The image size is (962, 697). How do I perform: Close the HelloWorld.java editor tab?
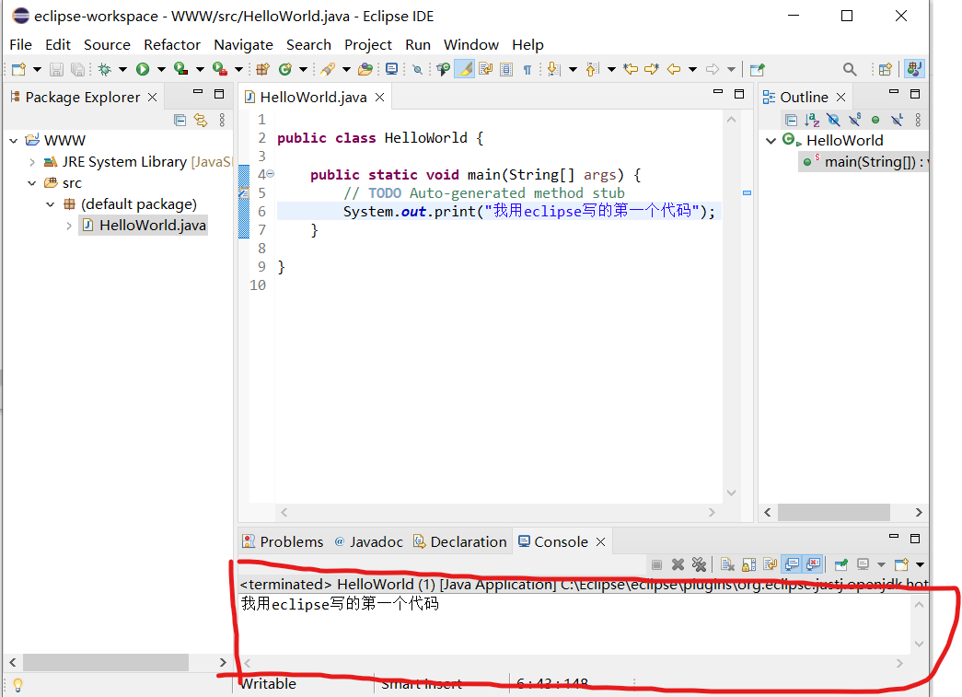tap(380, 97)
